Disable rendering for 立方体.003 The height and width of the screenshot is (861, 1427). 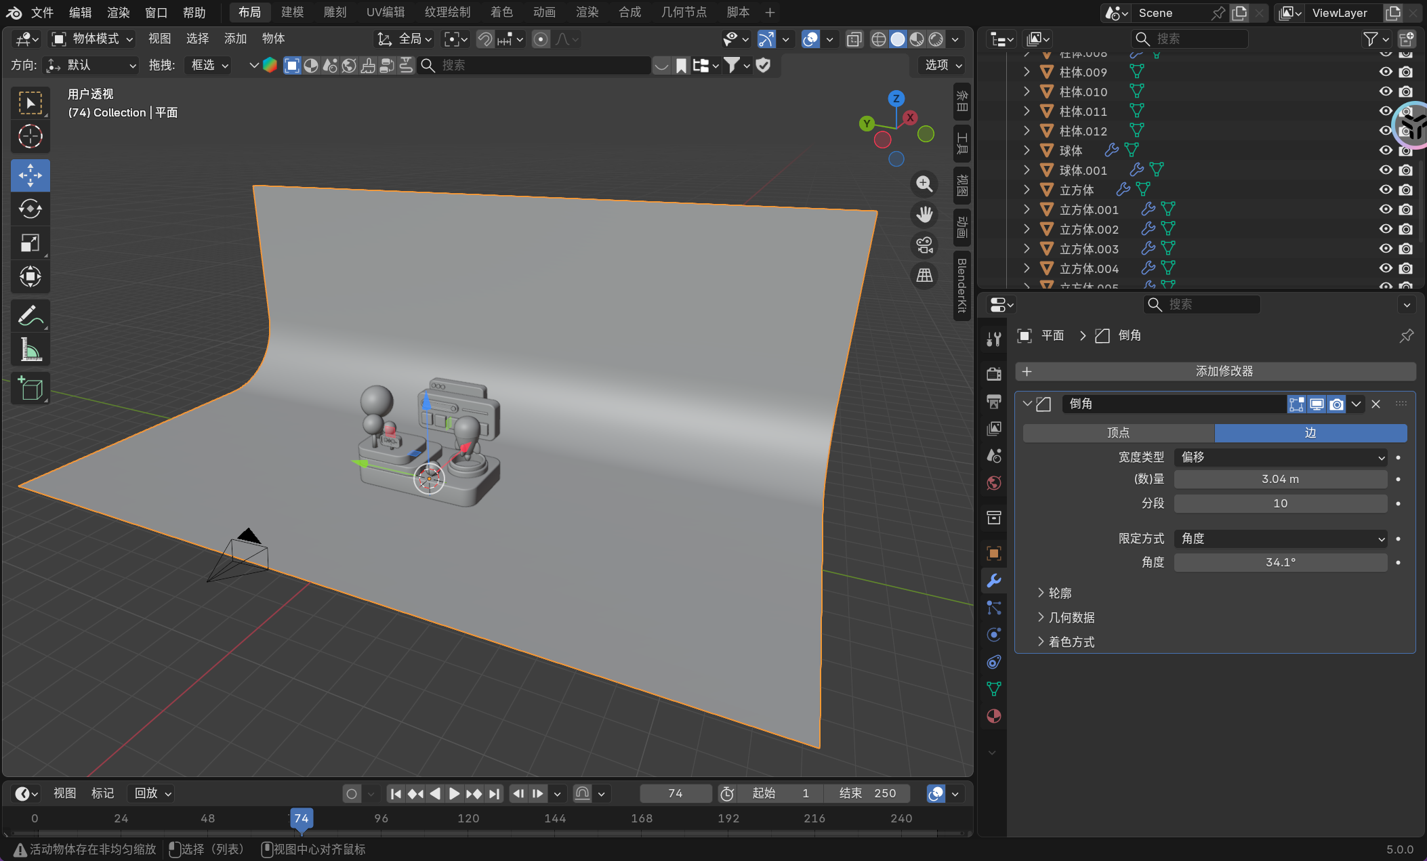(x=1406, y=249)
